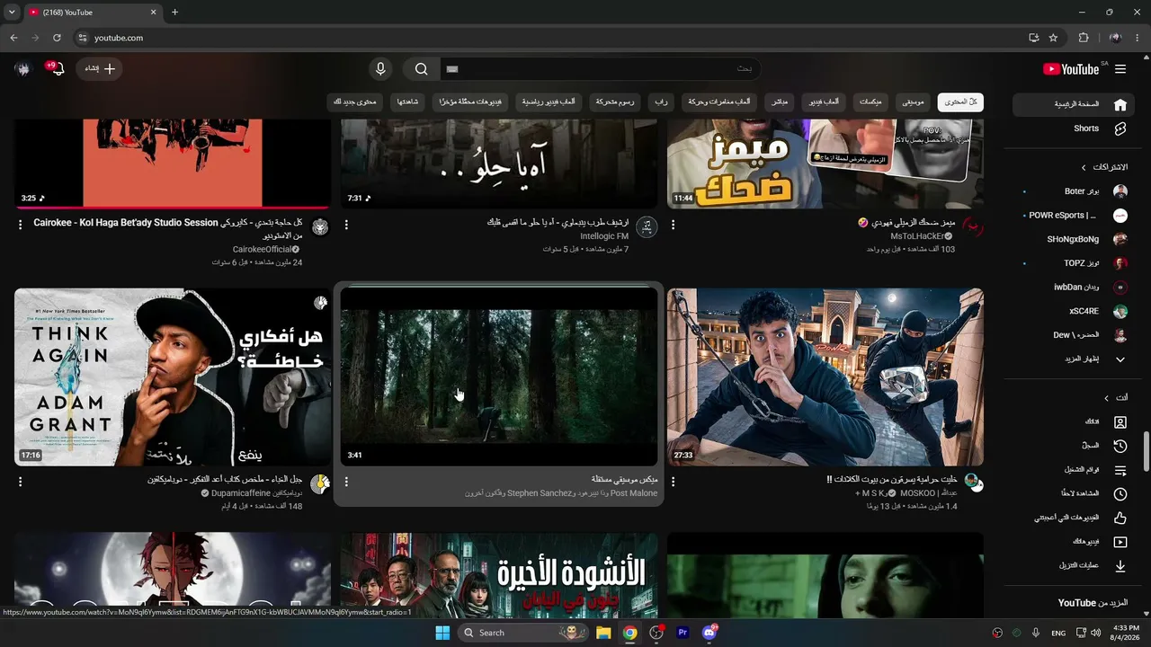Viewport: 1151px width, 647px height.
Task: Filter by Mixes (ميكسات) chip
Action: click(x=870, y=102)
